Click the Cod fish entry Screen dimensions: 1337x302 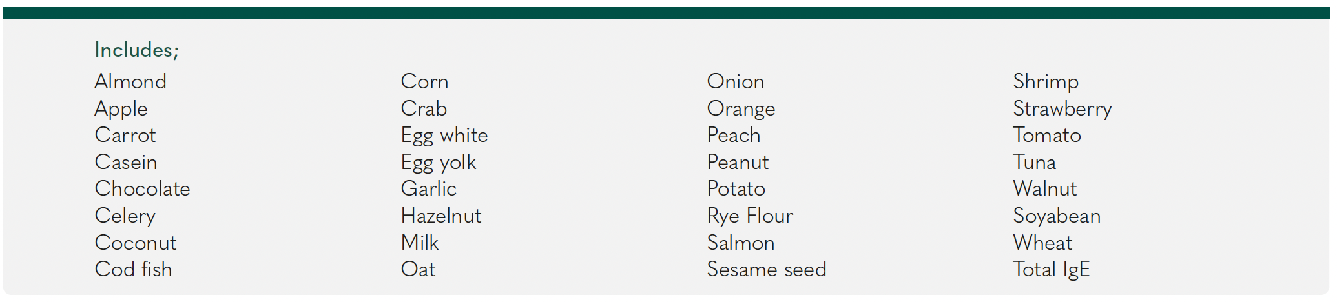[133, 269]
